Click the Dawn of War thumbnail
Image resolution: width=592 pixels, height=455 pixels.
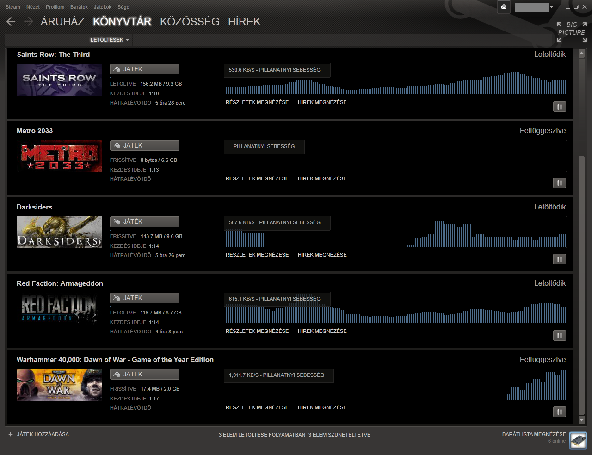59,385
